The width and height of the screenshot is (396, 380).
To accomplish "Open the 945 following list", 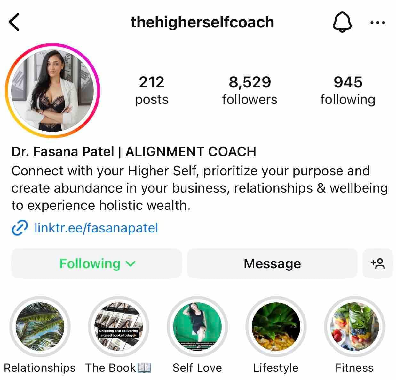I will tap(348, 90).
